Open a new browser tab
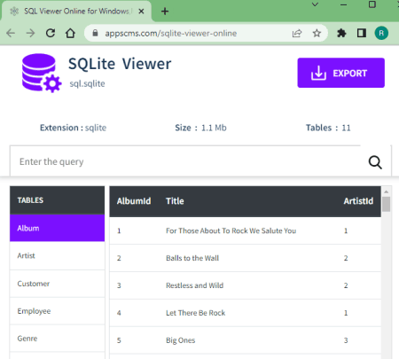399x359 pixels. pos(165,12)
